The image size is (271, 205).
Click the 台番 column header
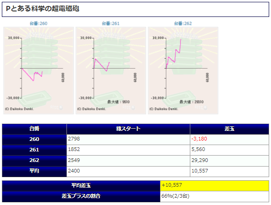tap(34, 129)
